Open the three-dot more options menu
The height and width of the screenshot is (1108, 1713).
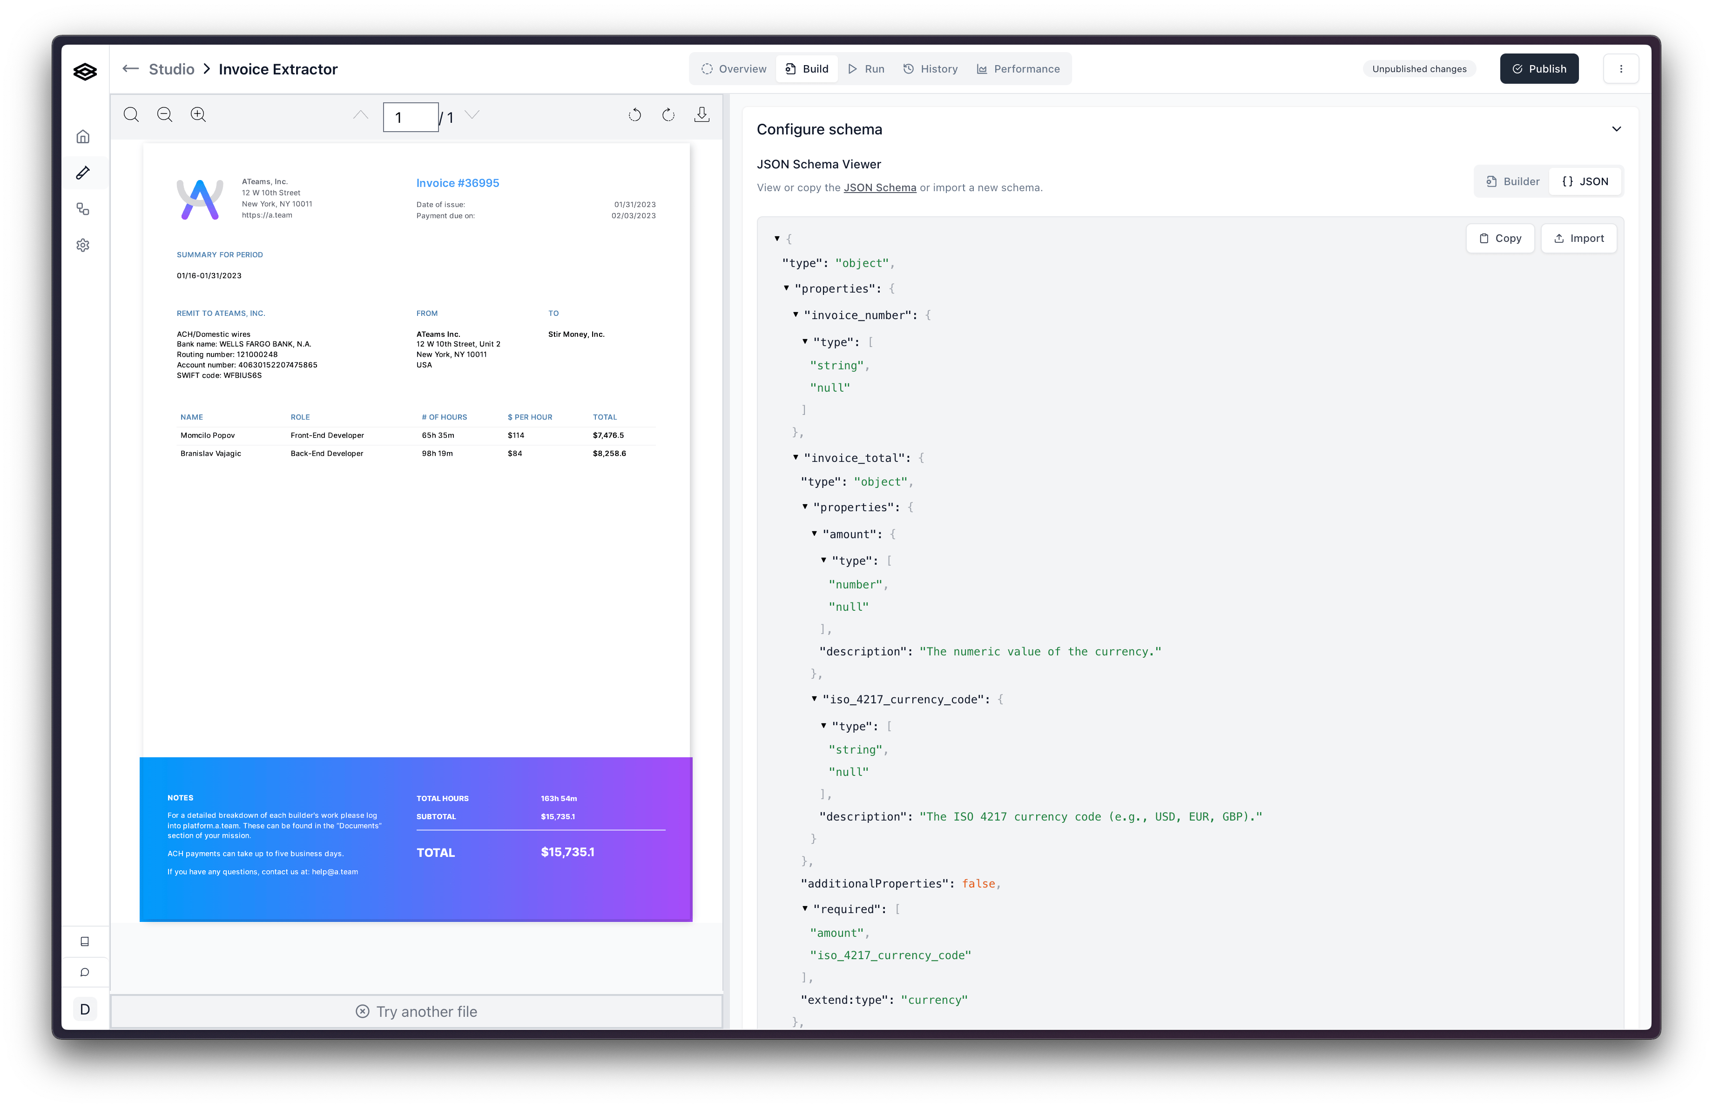[x=1621, y=69]
